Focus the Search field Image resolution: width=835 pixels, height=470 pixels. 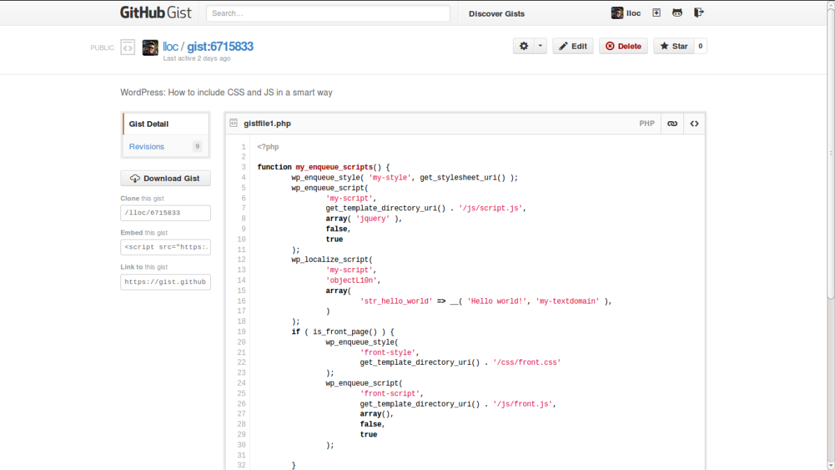point(328,13)
